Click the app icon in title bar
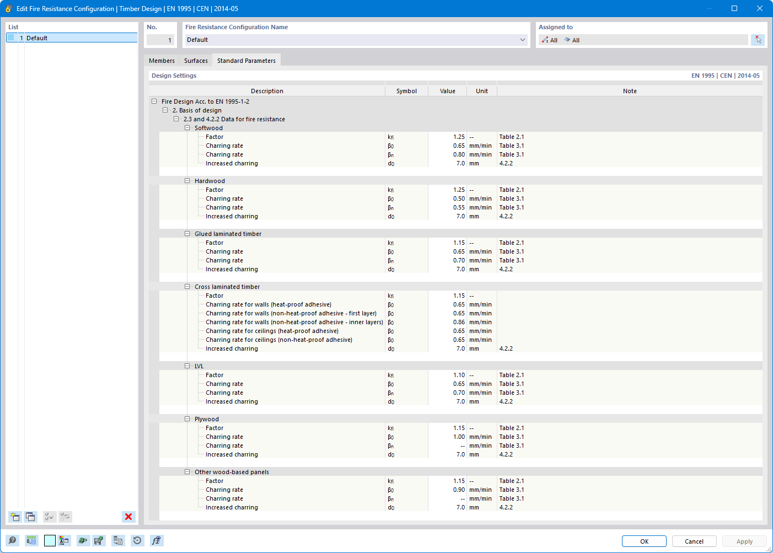Screen dimensions: 773x553 click(x=8, y=8)
